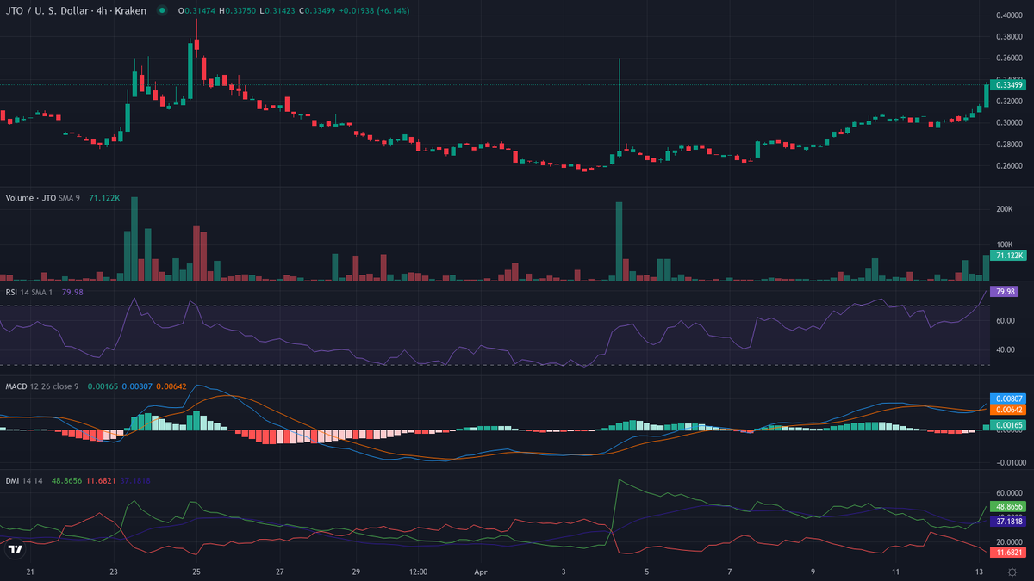Click the signal line tag 0.00642
This screenshot has height=581, width=1034.
(1007, 411)
